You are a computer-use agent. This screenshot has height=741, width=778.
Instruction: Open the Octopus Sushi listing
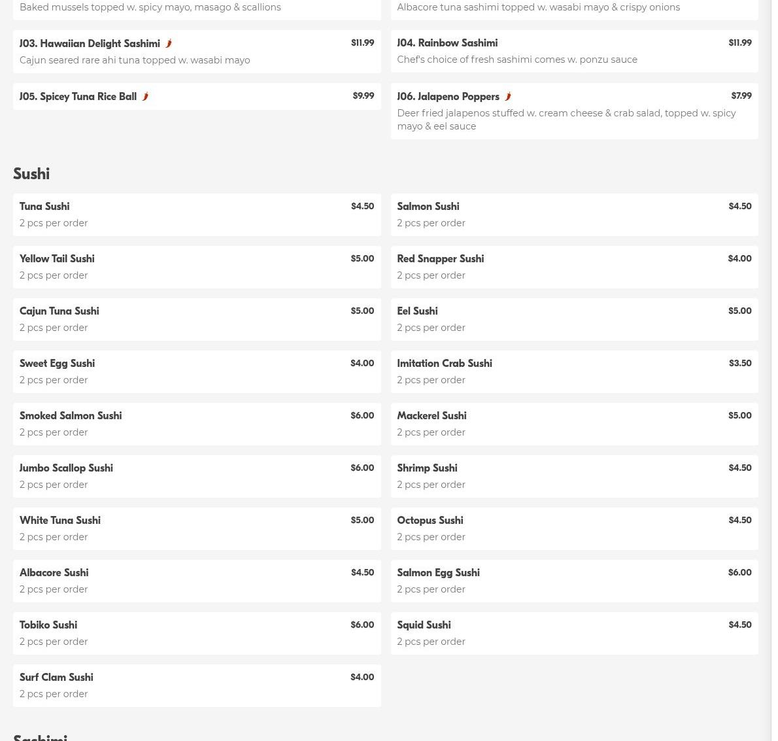pos(573,528)
